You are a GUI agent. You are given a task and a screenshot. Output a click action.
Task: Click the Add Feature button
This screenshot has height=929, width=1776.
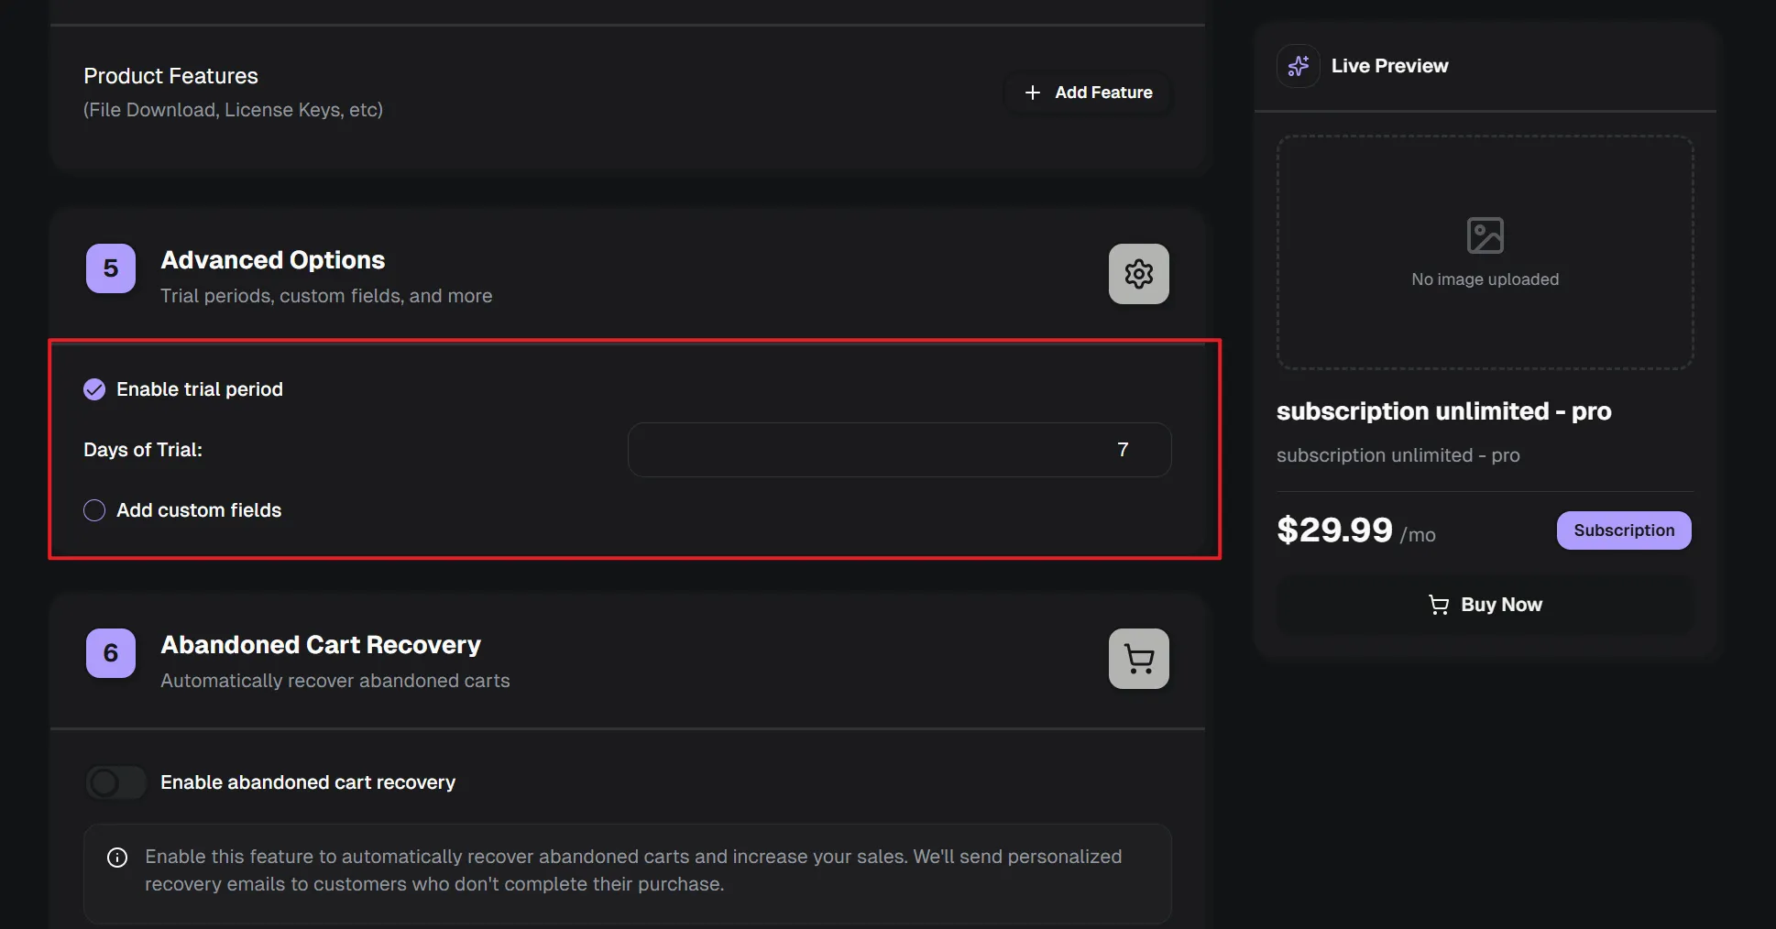coord(1089,93)
